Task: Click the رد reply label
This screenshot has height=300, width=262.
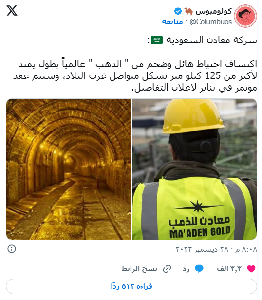Action: 186,269
